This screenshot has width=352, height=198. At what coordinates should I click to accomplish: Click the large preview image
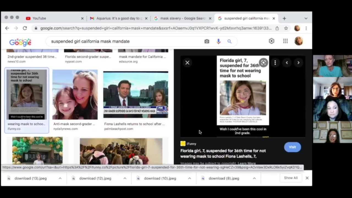tap(243, 96)
